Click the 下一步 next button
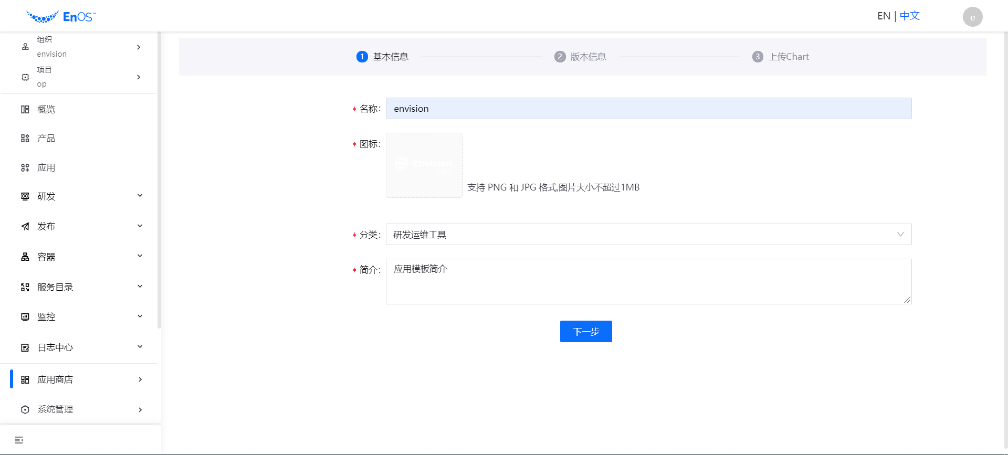1008x455 pixels. click(x=586, y=332)
